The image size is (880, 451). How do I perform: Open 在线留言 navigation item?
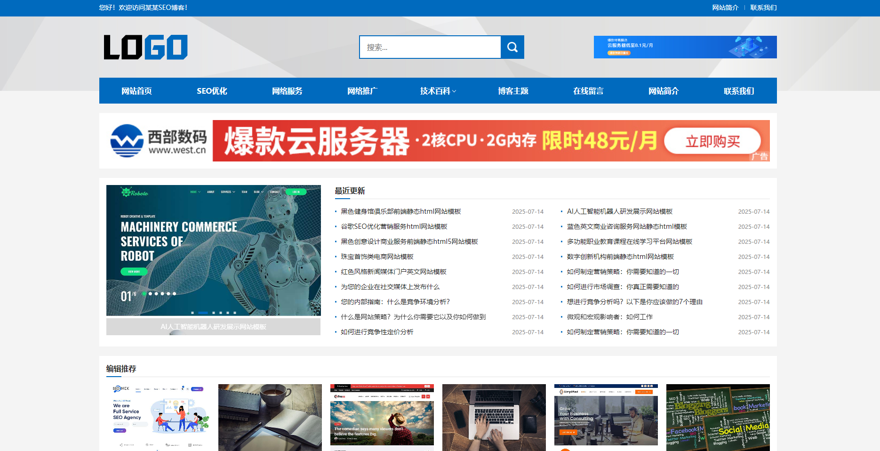point(588,91)
